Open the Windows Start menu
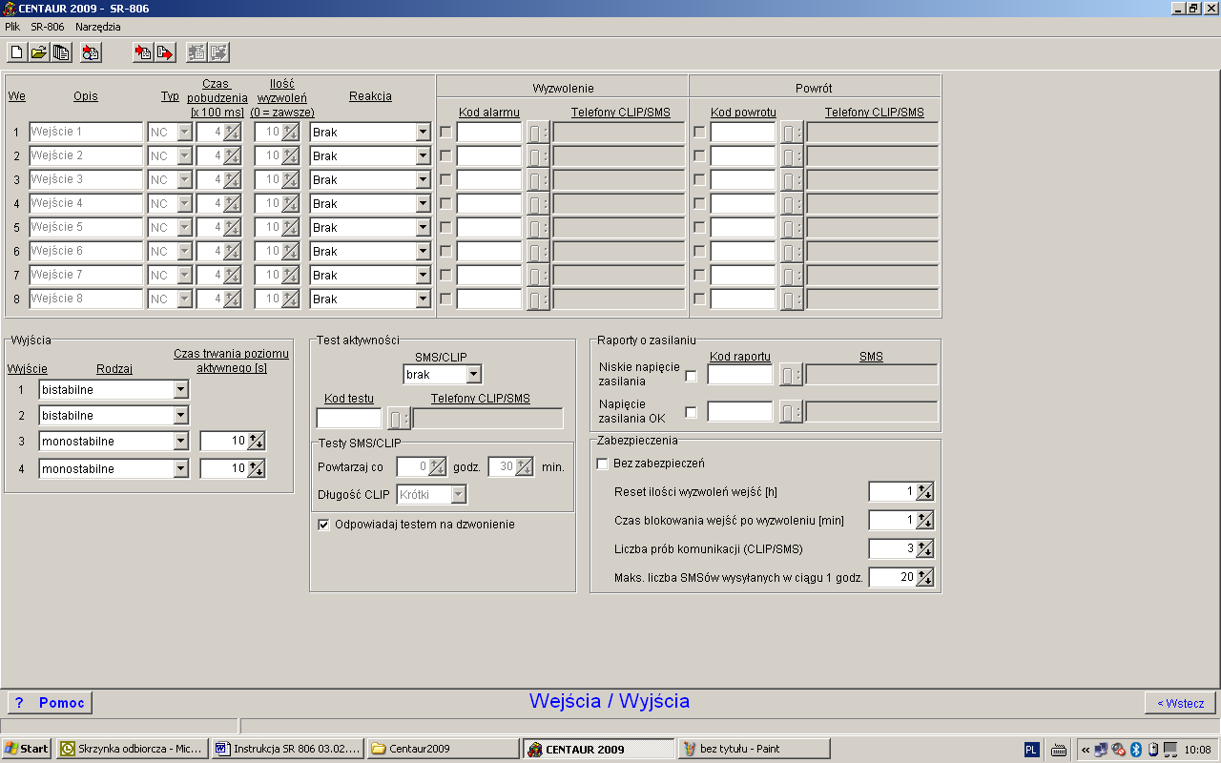Screen dimensions: 1221x763 pyautogui.click(x=27, y=749)
